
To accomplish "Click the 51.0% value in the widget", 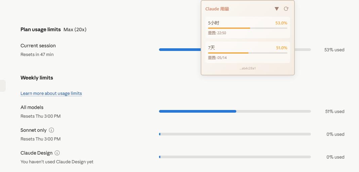I will pyautogui.click(x=282, y=48).
